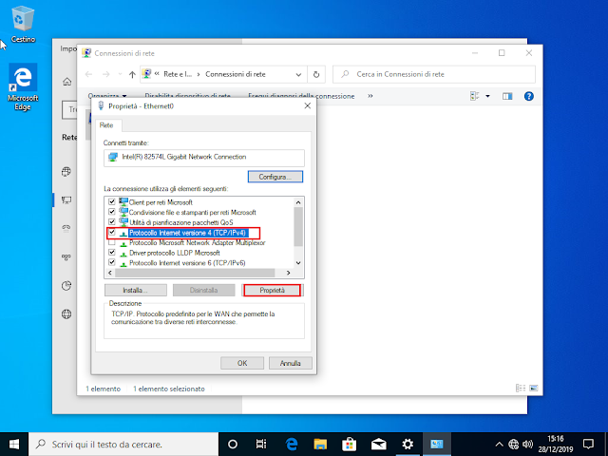Click the taskbar search box

tap(123, 444)
